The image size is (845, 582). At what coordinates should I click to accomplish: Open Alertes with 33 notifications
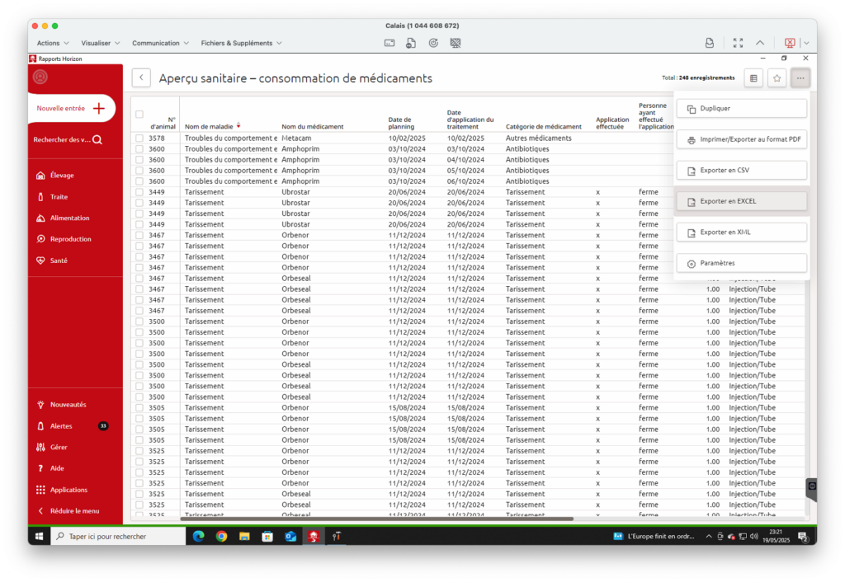coord(61,426)
